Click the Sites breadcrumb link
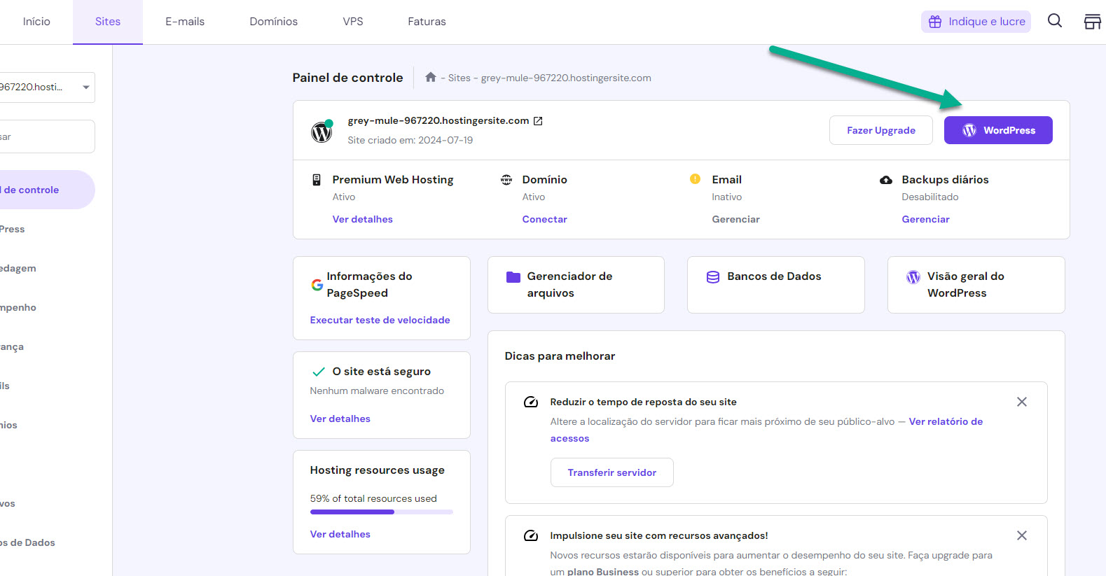Viewport: 1106px width, 576px height. 459,78
